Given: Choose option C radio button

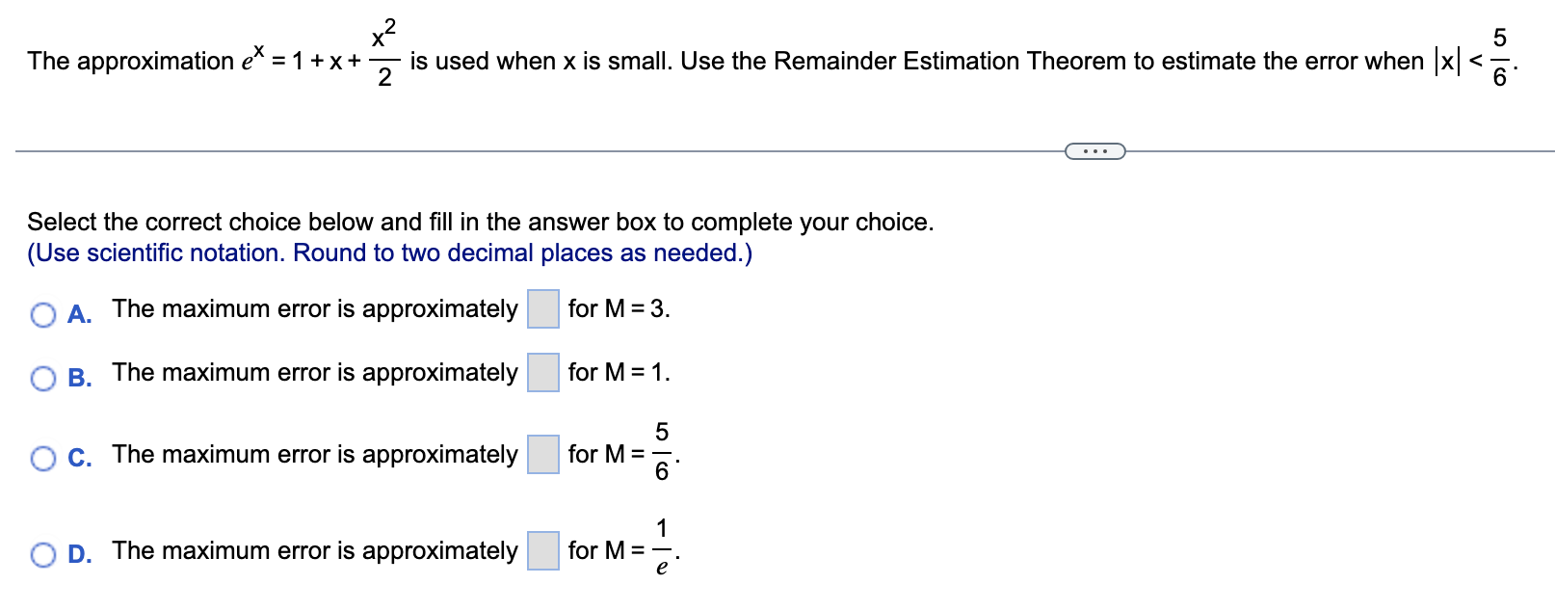Looking at the screenshot, I should click(43, 459).
